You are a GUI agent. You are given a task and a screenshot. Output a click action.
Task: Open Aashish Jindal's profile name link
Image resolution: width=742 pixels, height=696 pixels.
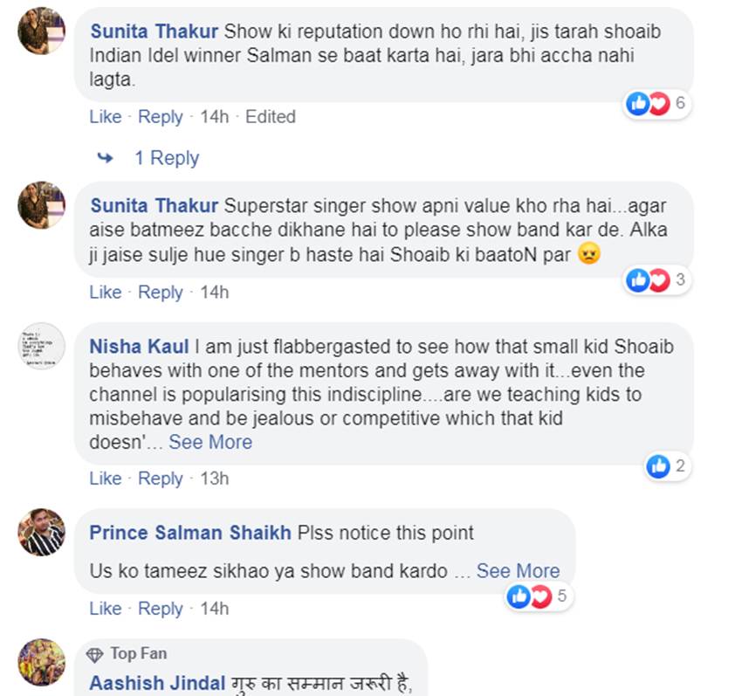158,684
